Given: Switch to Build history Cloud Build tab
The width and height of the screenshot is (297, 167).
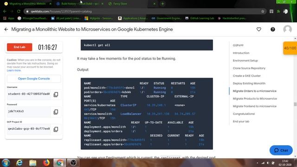Looking at the screenshot, I should 79,4.
